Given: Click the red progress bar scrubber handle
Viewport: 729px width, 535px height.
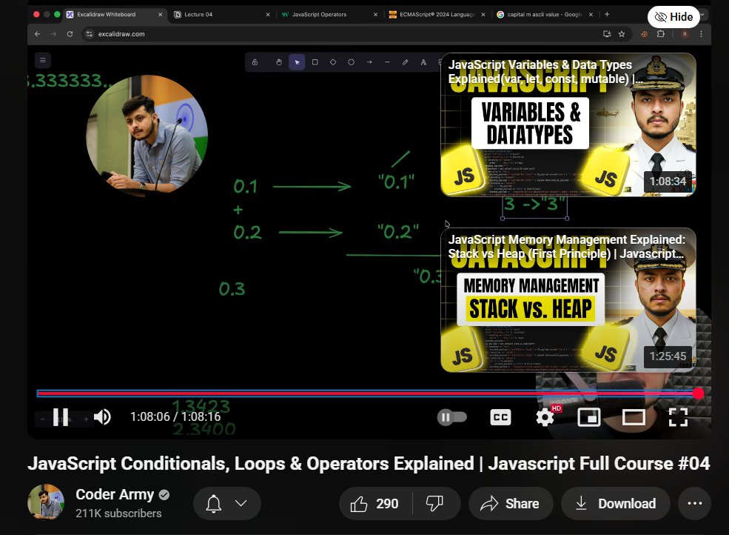Looking at the screenshot, I should [x=698, y=393].
